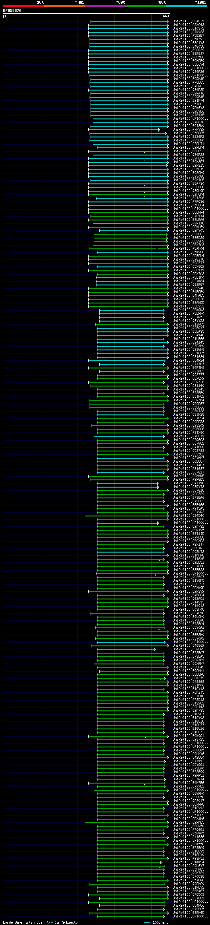Image resolution: width=210 pixels, height=925 pixels.
Task: Select the UniRef100_P31685 label
Action: point(188,353)
